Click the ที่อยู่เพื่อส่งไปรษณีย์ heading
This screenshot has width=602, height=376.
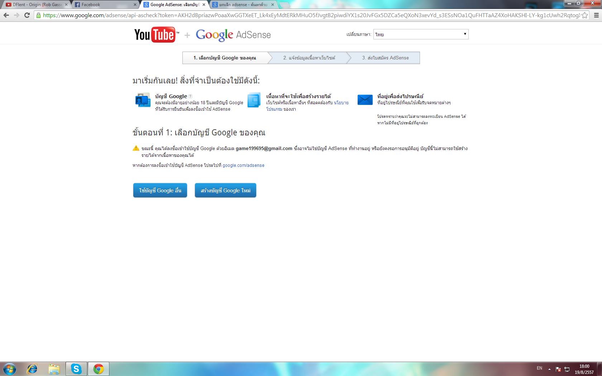tap(400, 96)
